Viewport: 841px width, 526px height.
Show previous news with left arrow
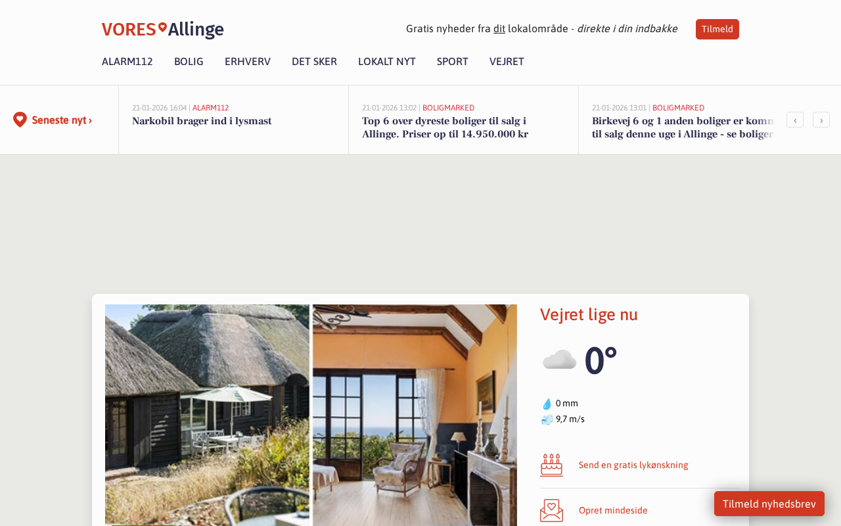tap(795, 120)
